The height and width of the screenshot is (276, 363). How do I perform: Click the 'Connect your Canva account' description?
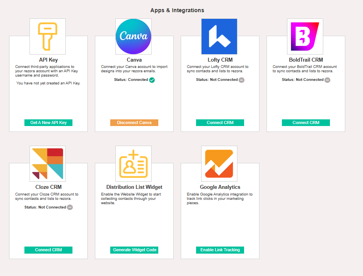point(134,69)
